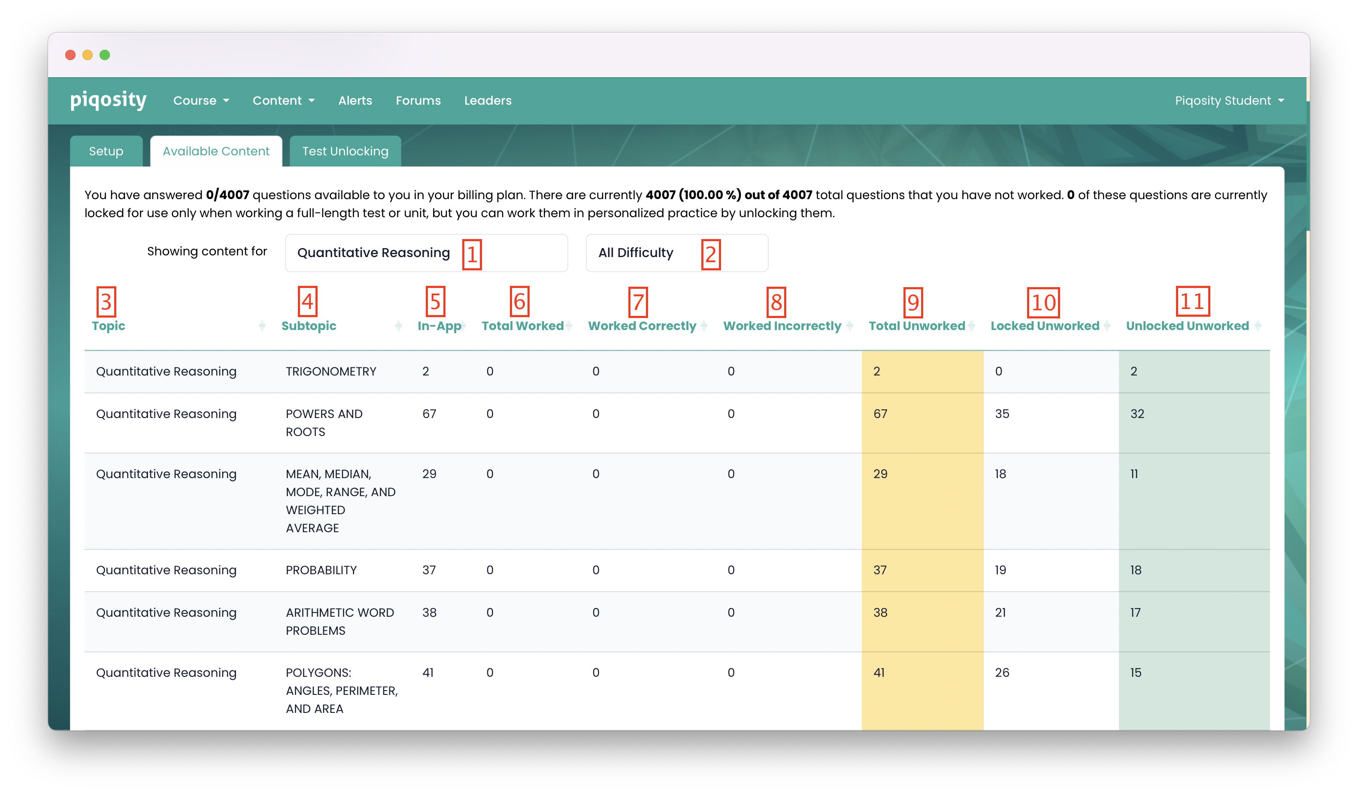Viewport: 1358px width, 794px height.
Task: Sort by In-App column sort icon
Action: (463, 326)
